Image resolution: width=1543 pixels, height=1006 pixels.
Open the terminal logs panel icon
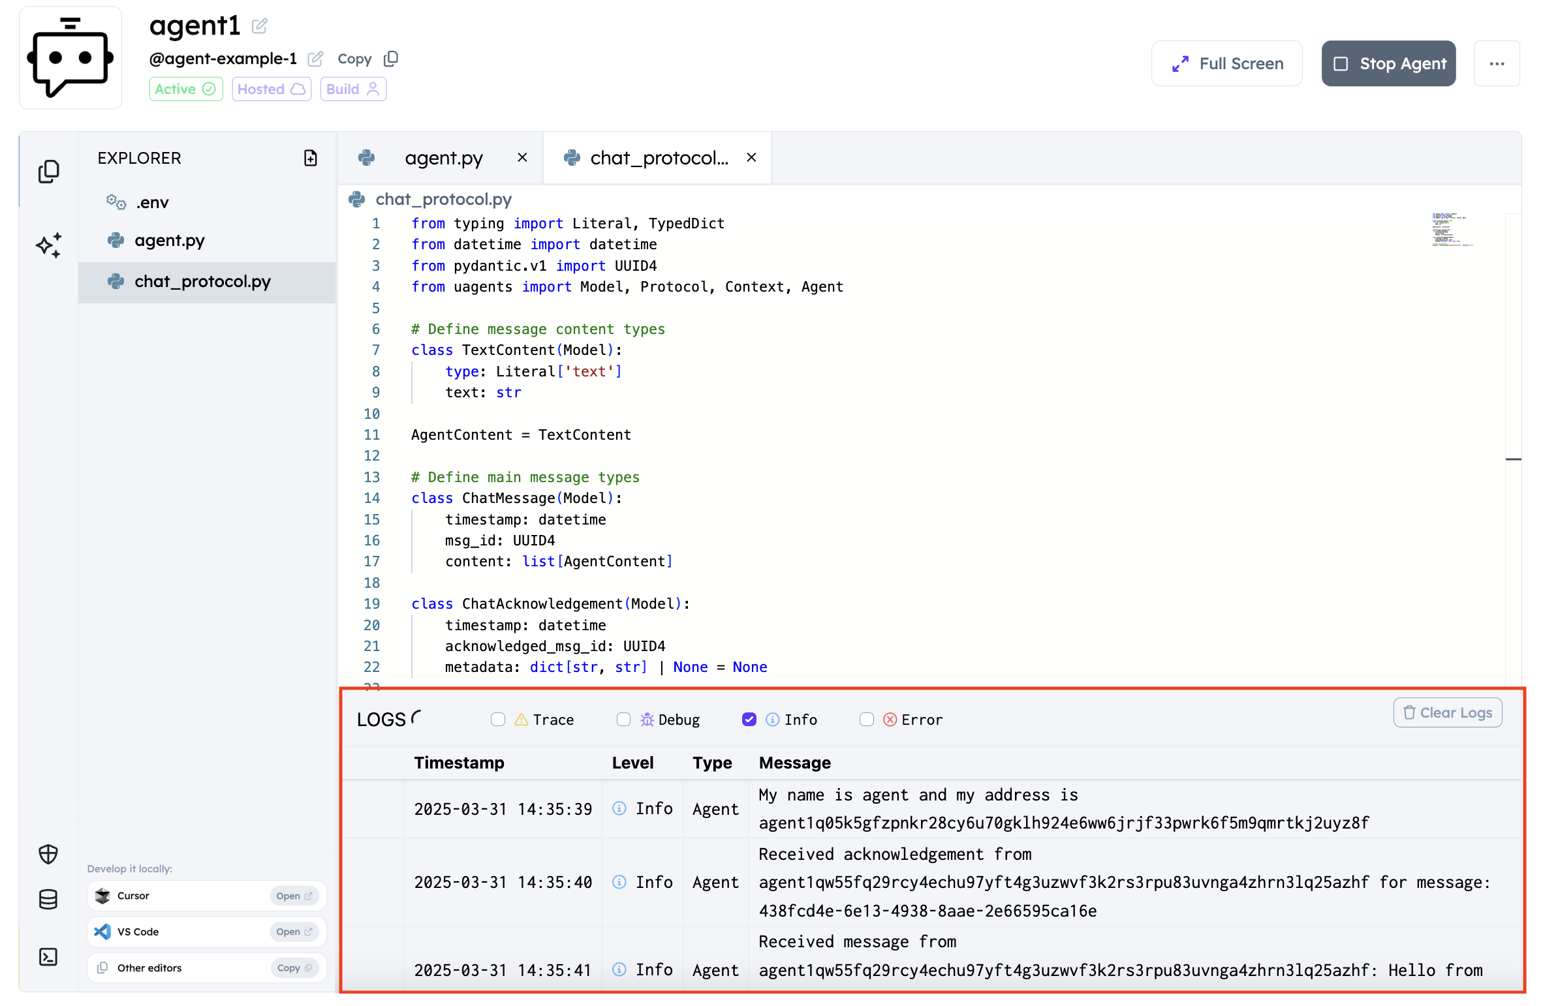point(48,957)
